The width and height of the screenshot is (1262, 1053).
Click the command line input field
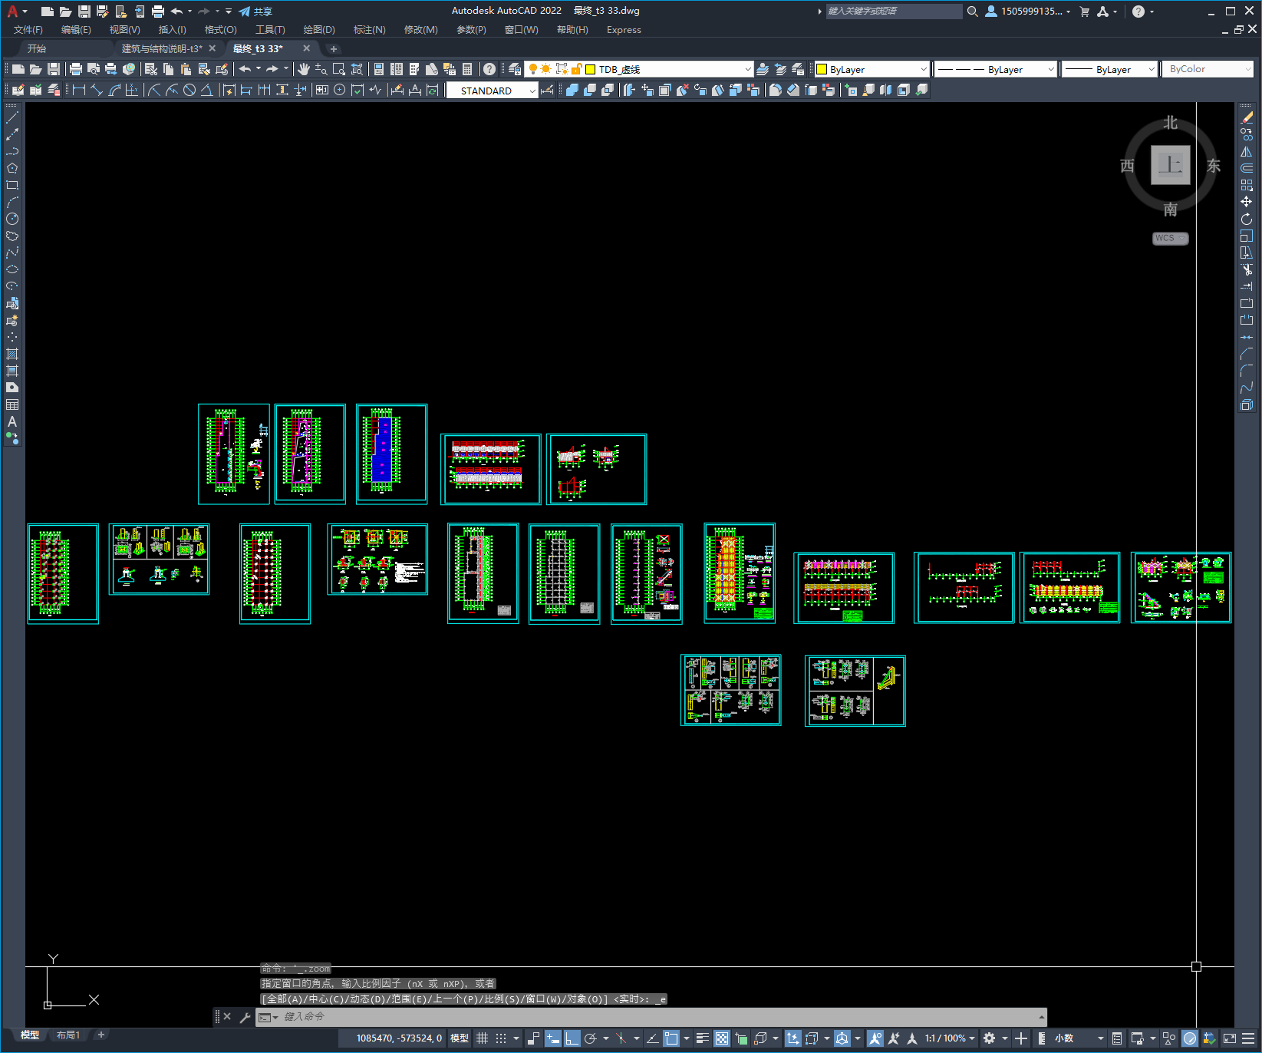point(652,1017)
